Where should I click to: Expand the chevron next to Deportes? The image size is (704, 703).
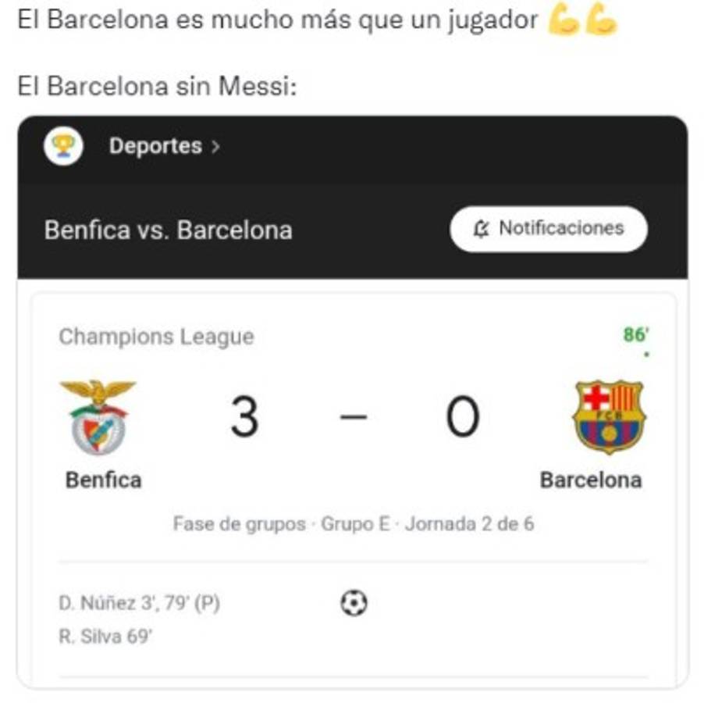[x=215, y=147]
